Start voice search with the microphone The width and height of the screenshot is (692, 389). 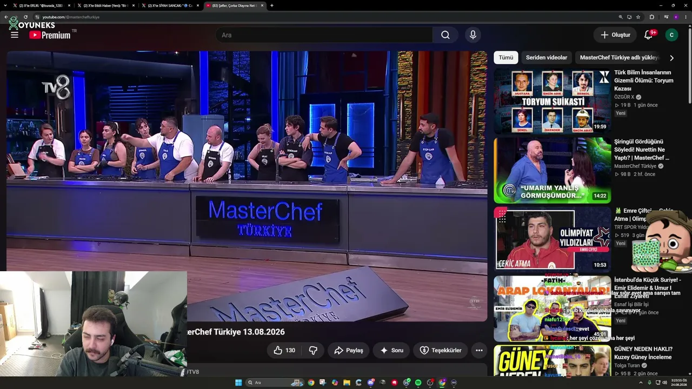tap(473, 35)
